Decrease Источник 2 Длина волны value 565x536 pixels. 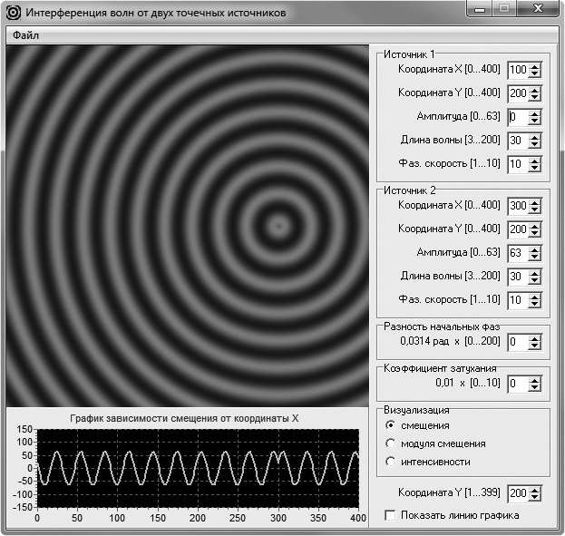pos(535,281)
